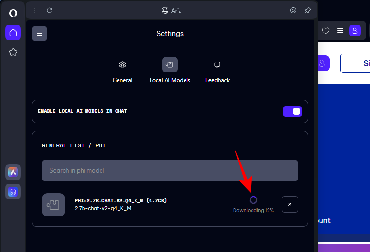
Task: Click the Feedback speech bubble icon
Action: [217, 65]
